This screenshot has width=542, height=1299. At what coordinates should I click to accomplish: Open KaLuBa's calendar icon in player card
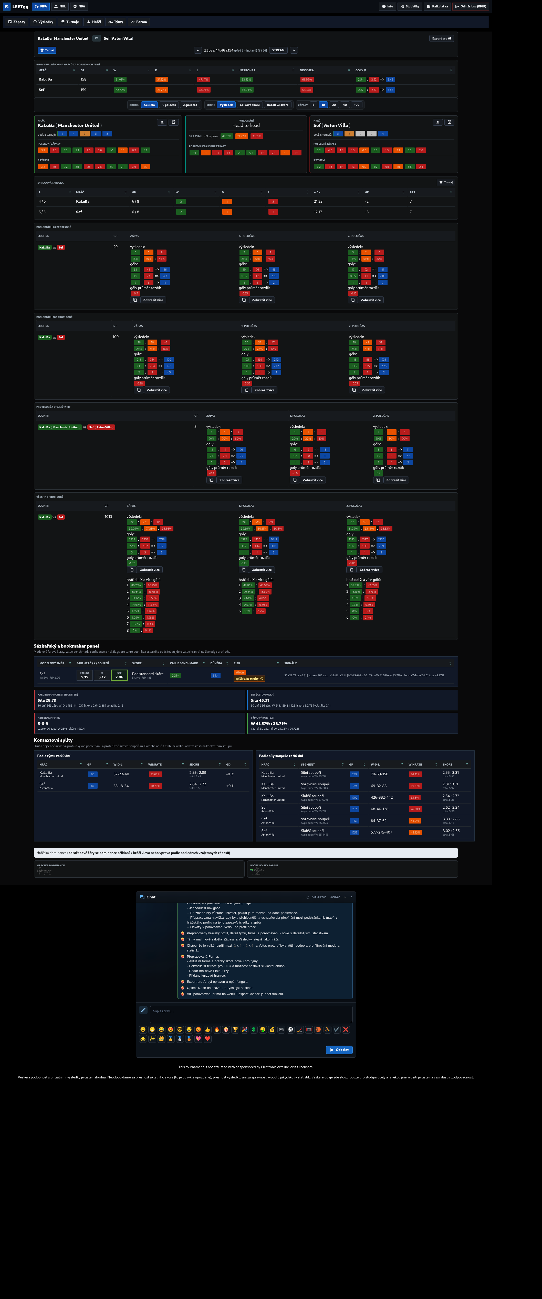[x=173, y=122]
